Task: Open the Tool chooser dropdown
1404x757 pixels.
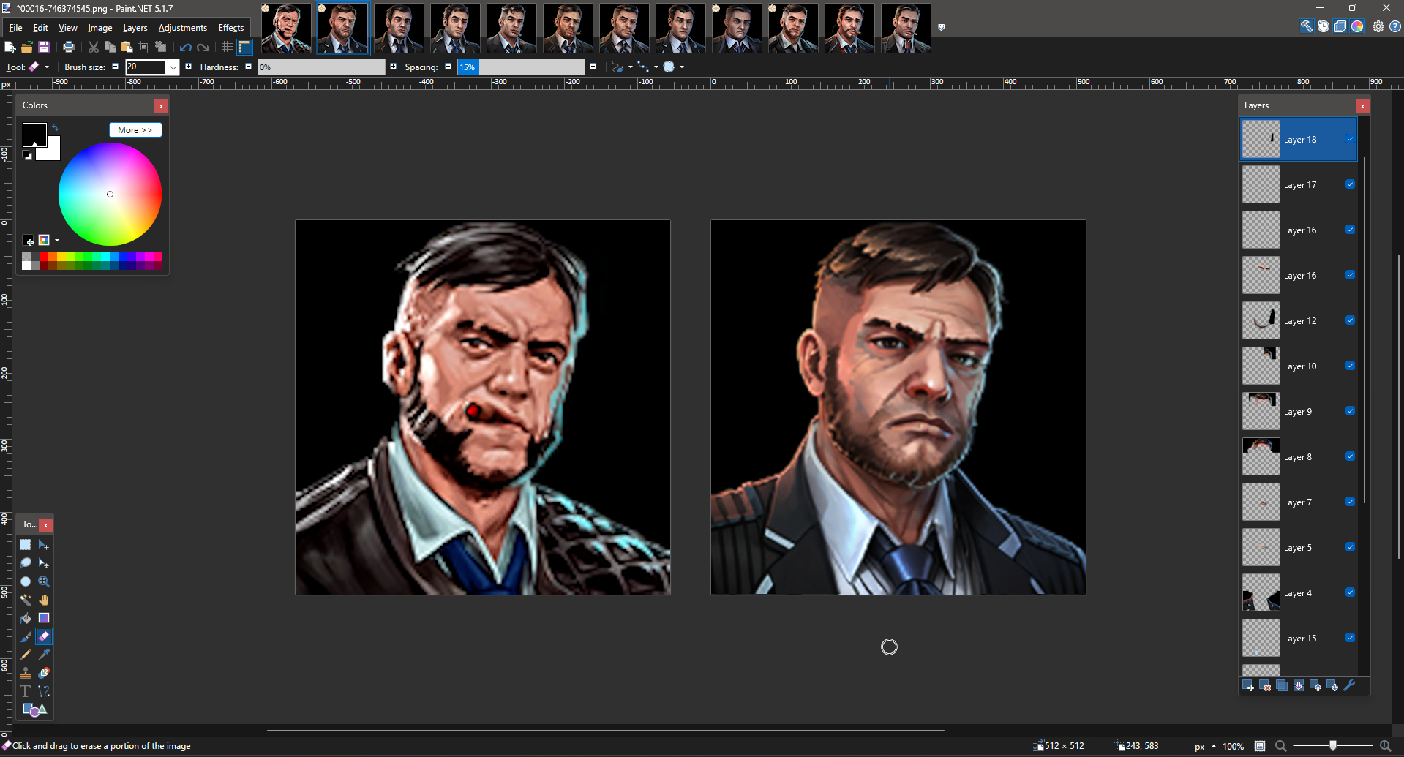Action: pyautogui.click(x=39, y=67)
